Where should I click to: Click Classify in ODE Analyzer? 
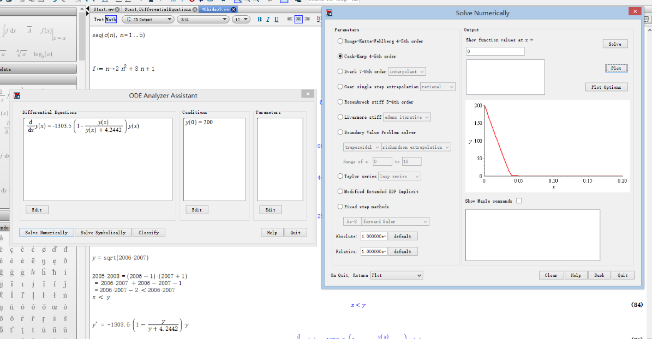pos(149,233)
